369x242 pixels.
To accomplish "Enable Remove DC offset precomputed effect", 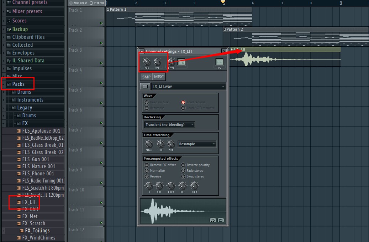I will tap(147, 165).
